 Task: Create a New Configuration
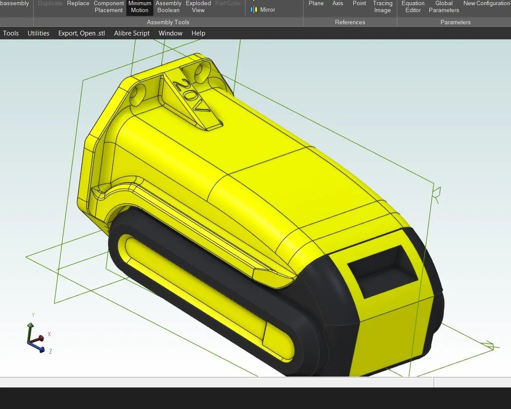(486, 3)
